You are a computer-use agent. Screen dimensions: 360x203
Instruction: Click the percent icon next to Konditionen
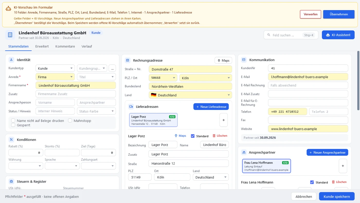click(x=11, y=140)
